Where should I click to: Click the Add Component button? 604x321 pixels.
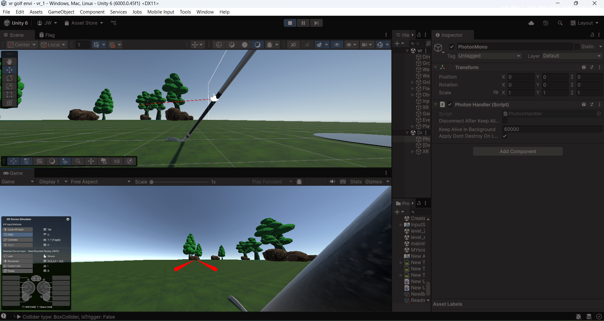[518, 151]
